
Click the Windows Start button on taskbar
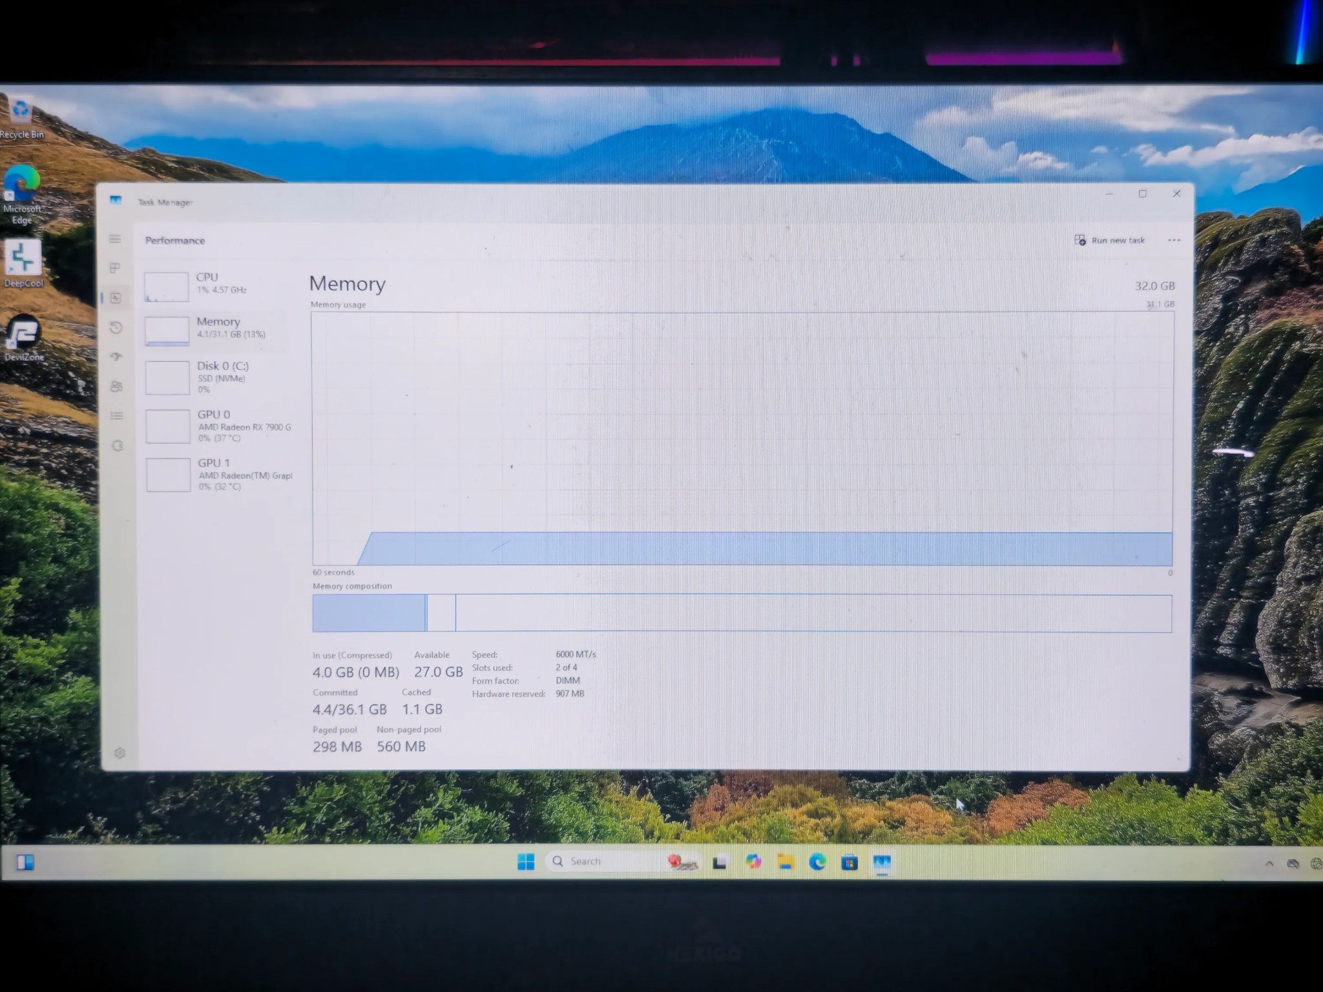526,862
